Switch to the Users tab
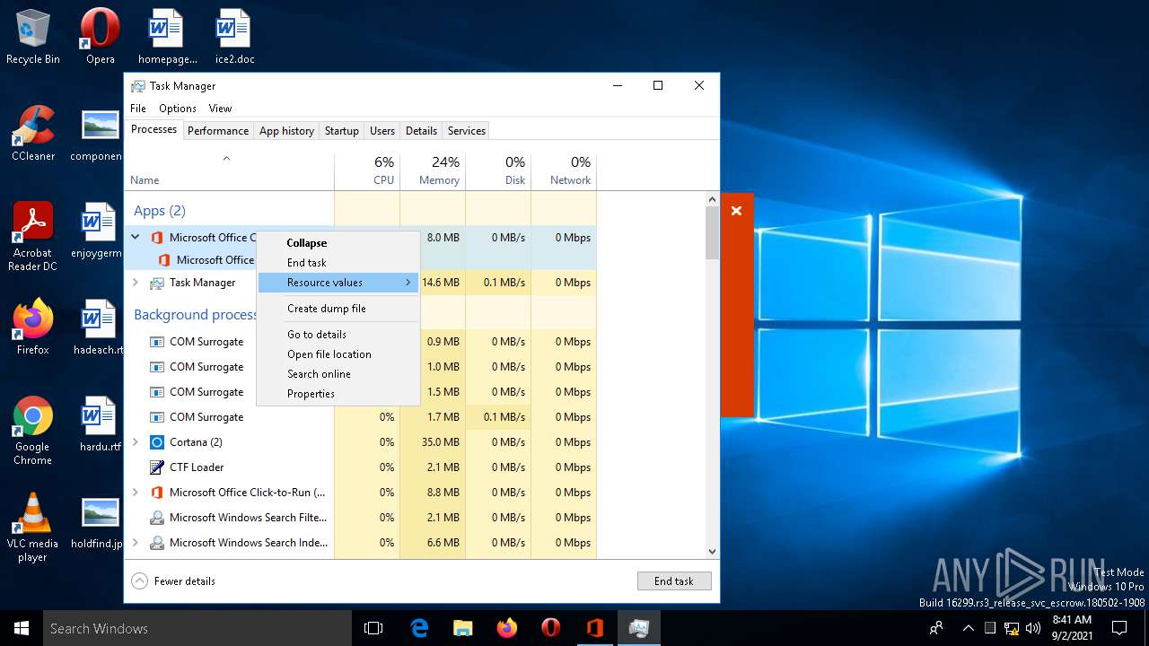This screenshot has width=1149, height=646. [x=382, y=131]
